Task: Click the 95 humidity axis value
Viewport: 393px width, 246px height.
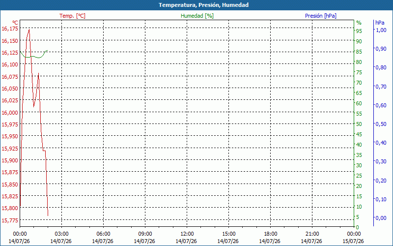Action: (359, 31)
